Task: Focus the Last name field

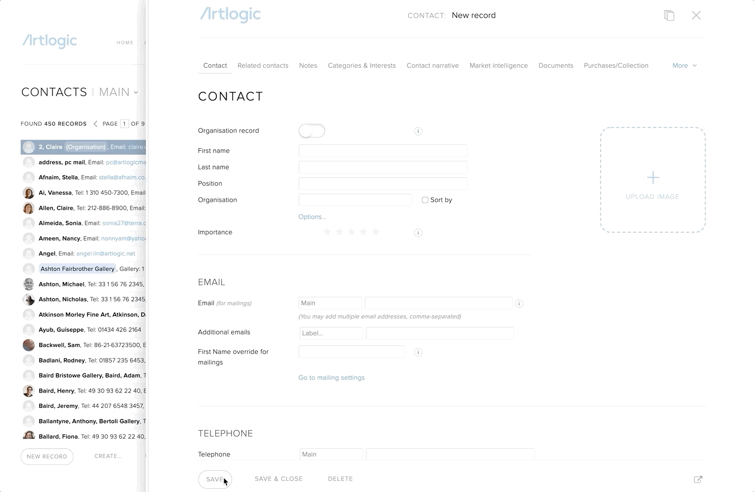Action: click(x=383, y=167)
